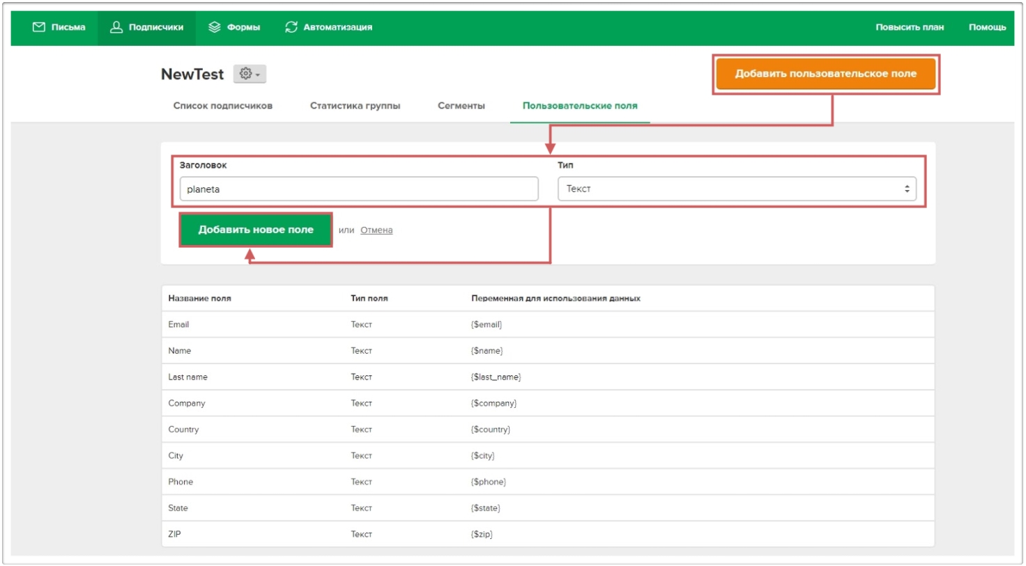Image resolution: width=1026 pixels, height=566 pixels.
Task: Go to the Сегменты tab
Action: [x=461, y=106]
